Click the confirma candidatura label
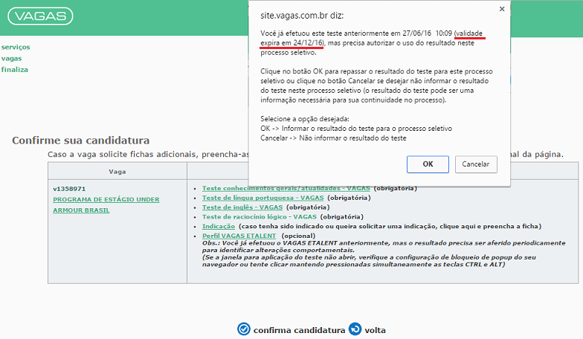This screenshot has height=339, width=583. (x=299, y=330)
